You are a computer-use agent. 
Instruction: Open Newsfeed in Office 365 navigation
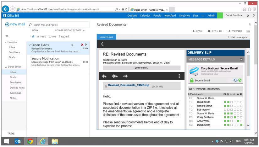pyautogui.click(x=170, y=15)
